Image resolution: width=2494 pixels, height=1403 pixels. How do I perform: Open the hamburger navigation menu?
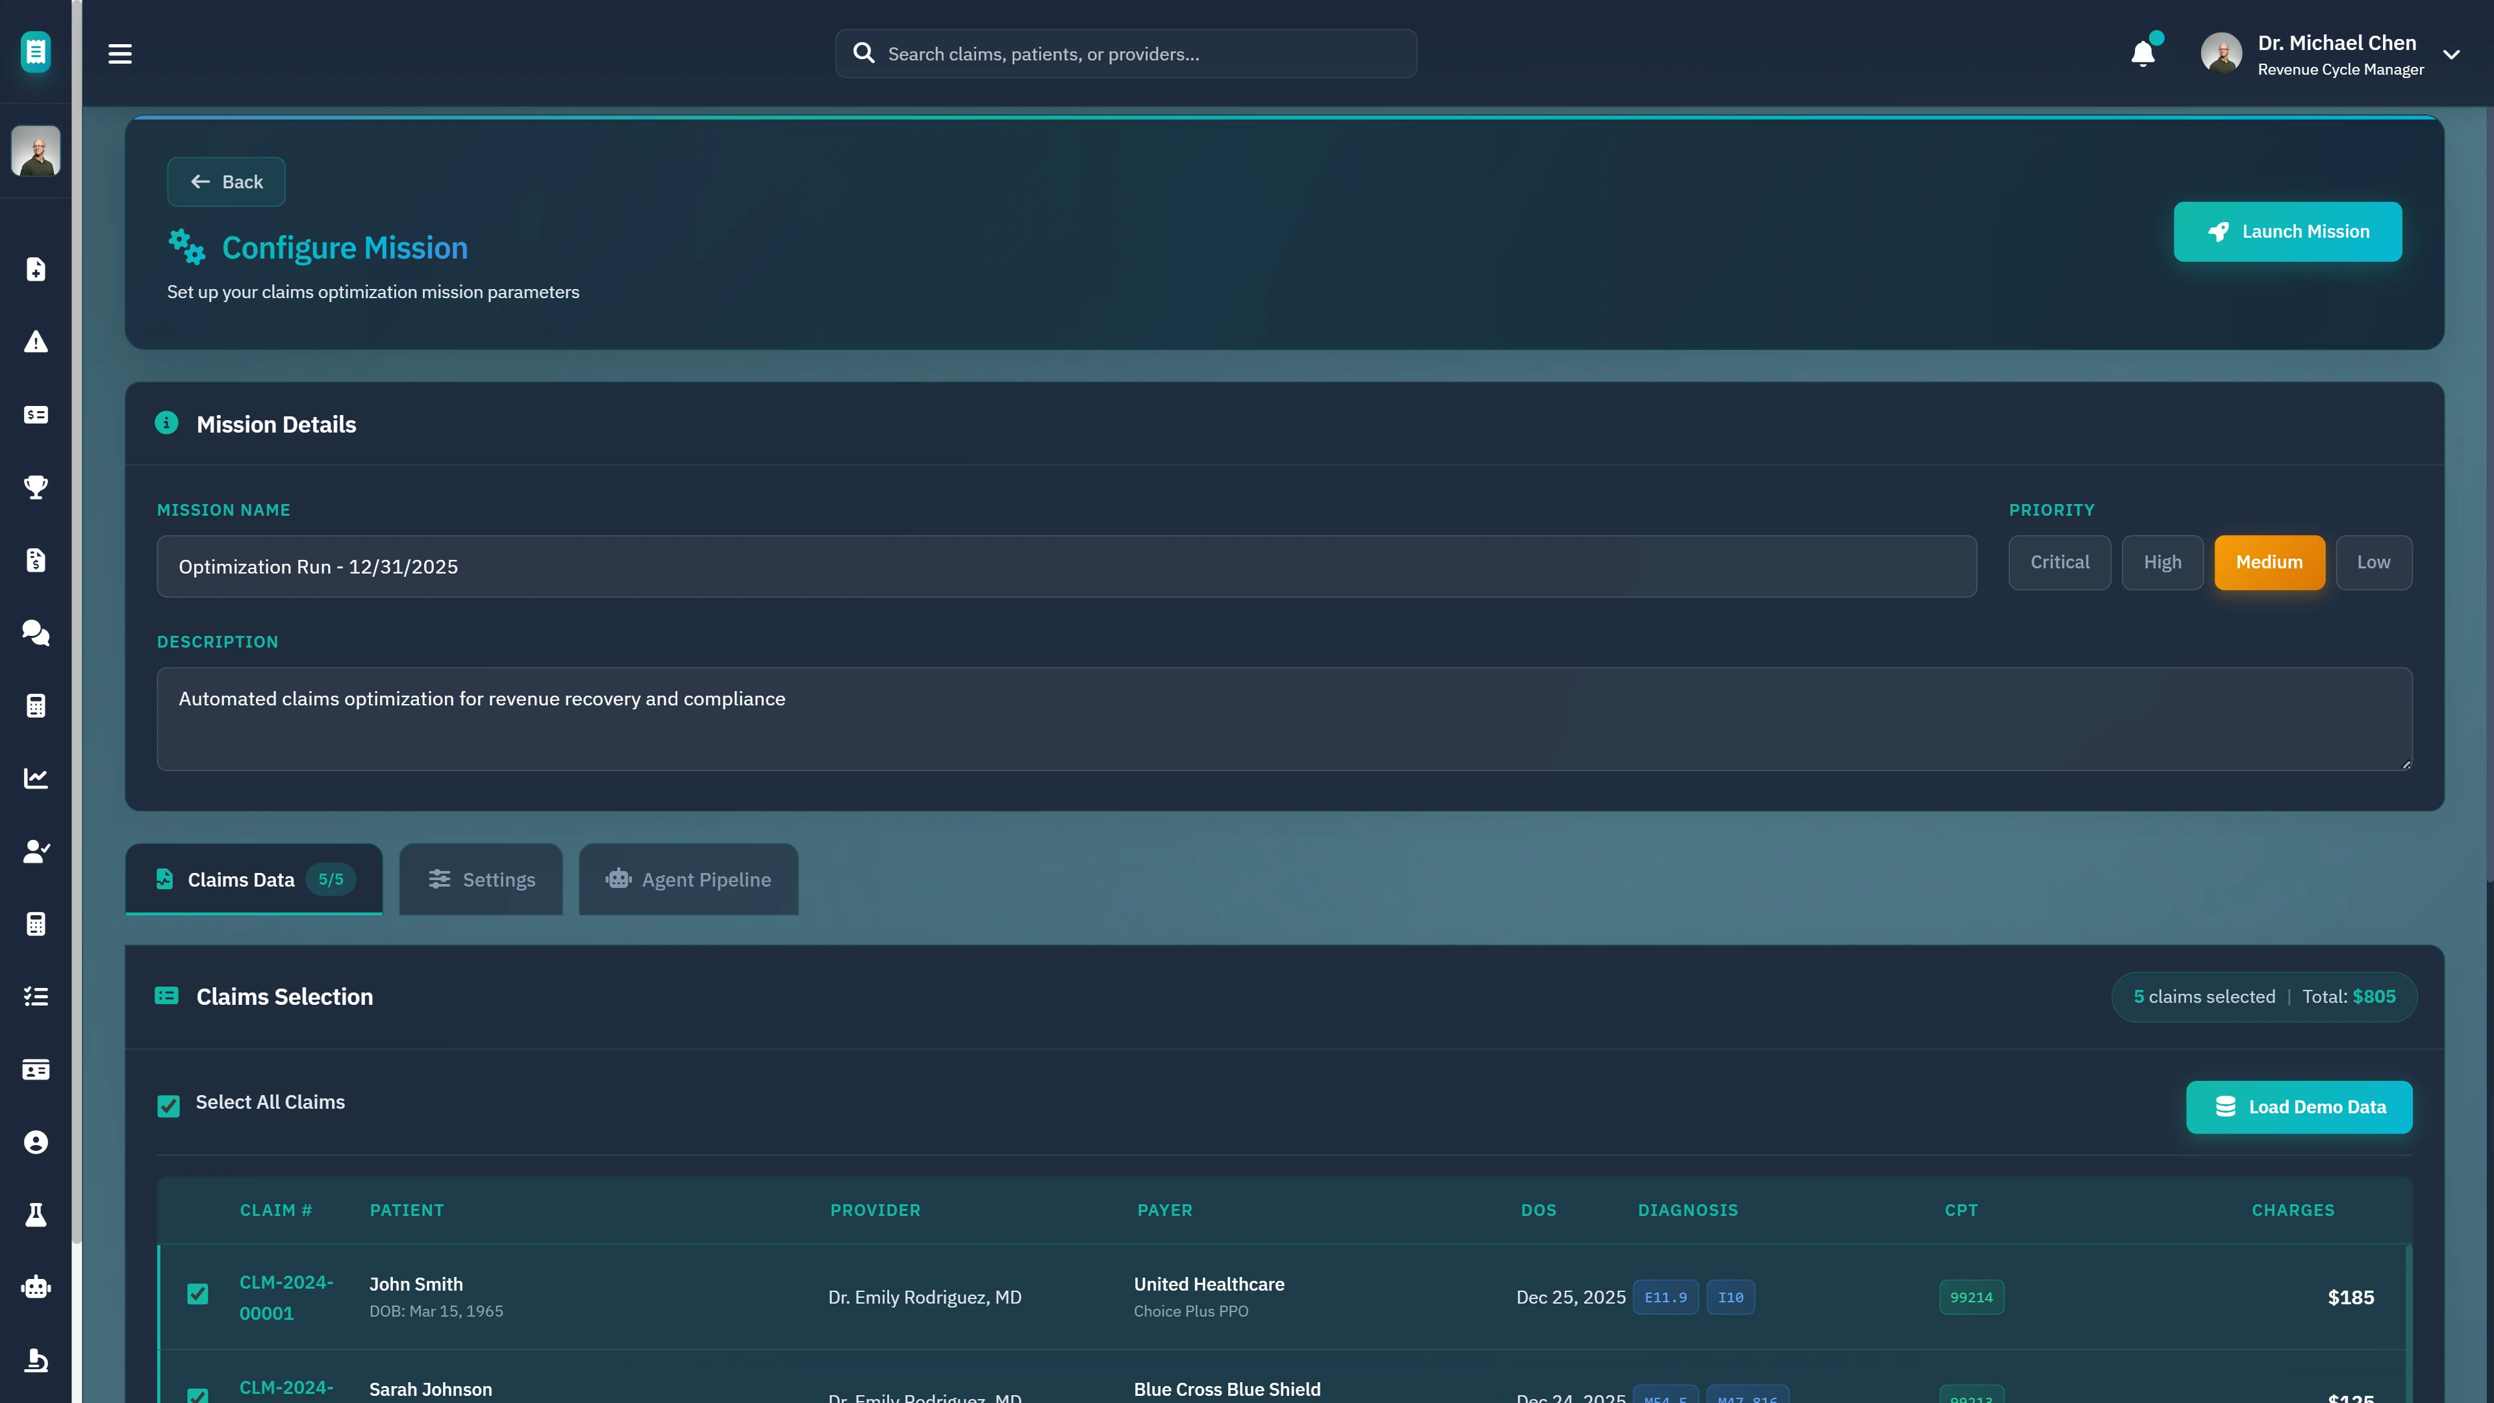119,53
